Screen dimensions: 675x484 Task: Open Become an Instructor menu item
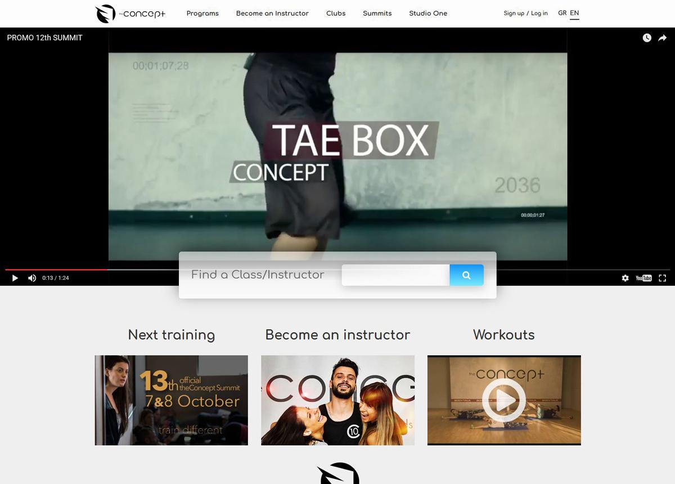pyautogui.click(x=272, y=14)
